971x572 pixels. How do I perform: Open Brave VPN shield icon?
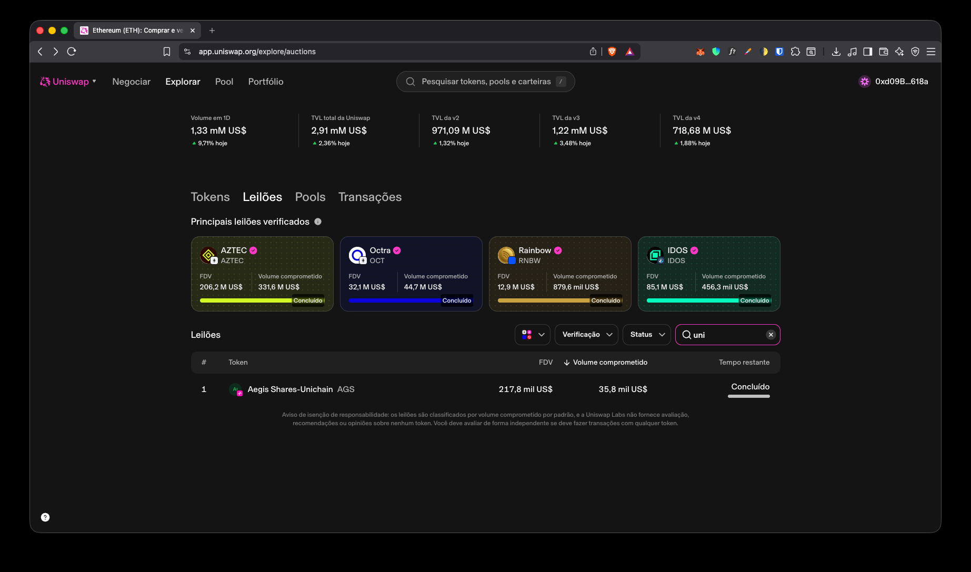[915, 52]
